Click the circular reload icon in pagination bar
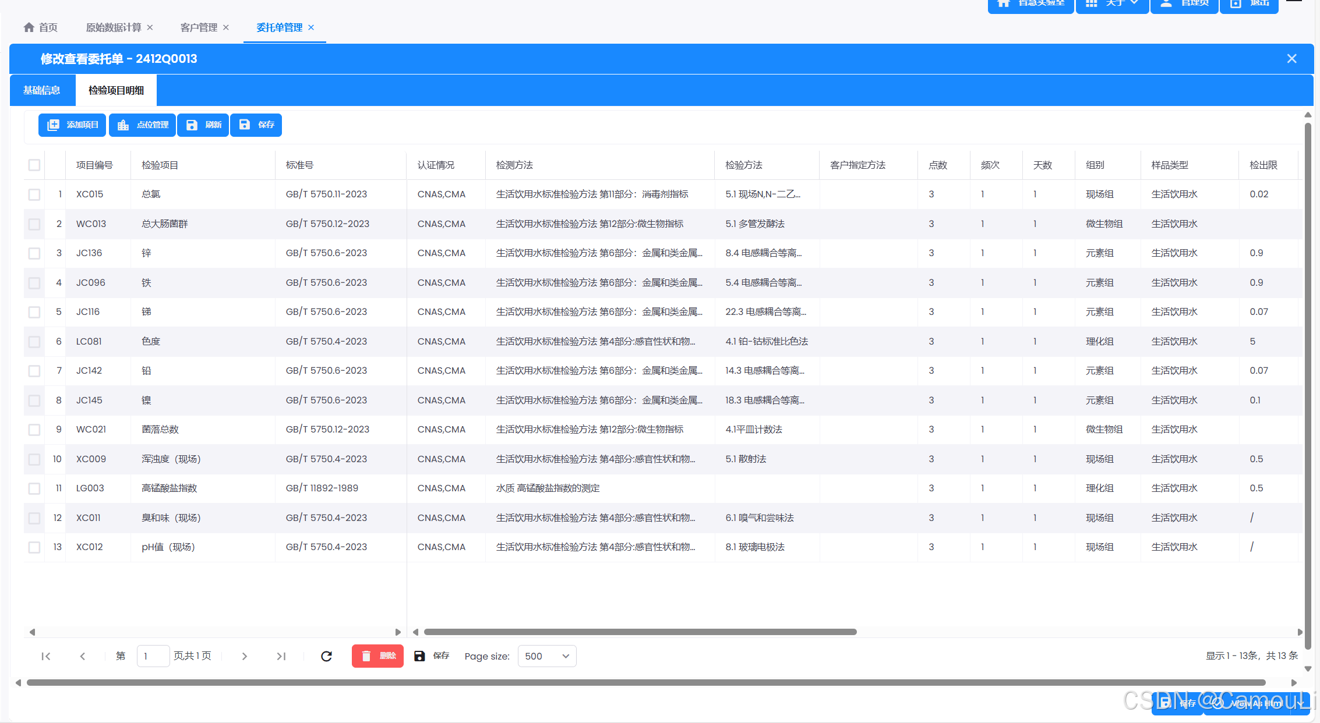 point(326,656)
